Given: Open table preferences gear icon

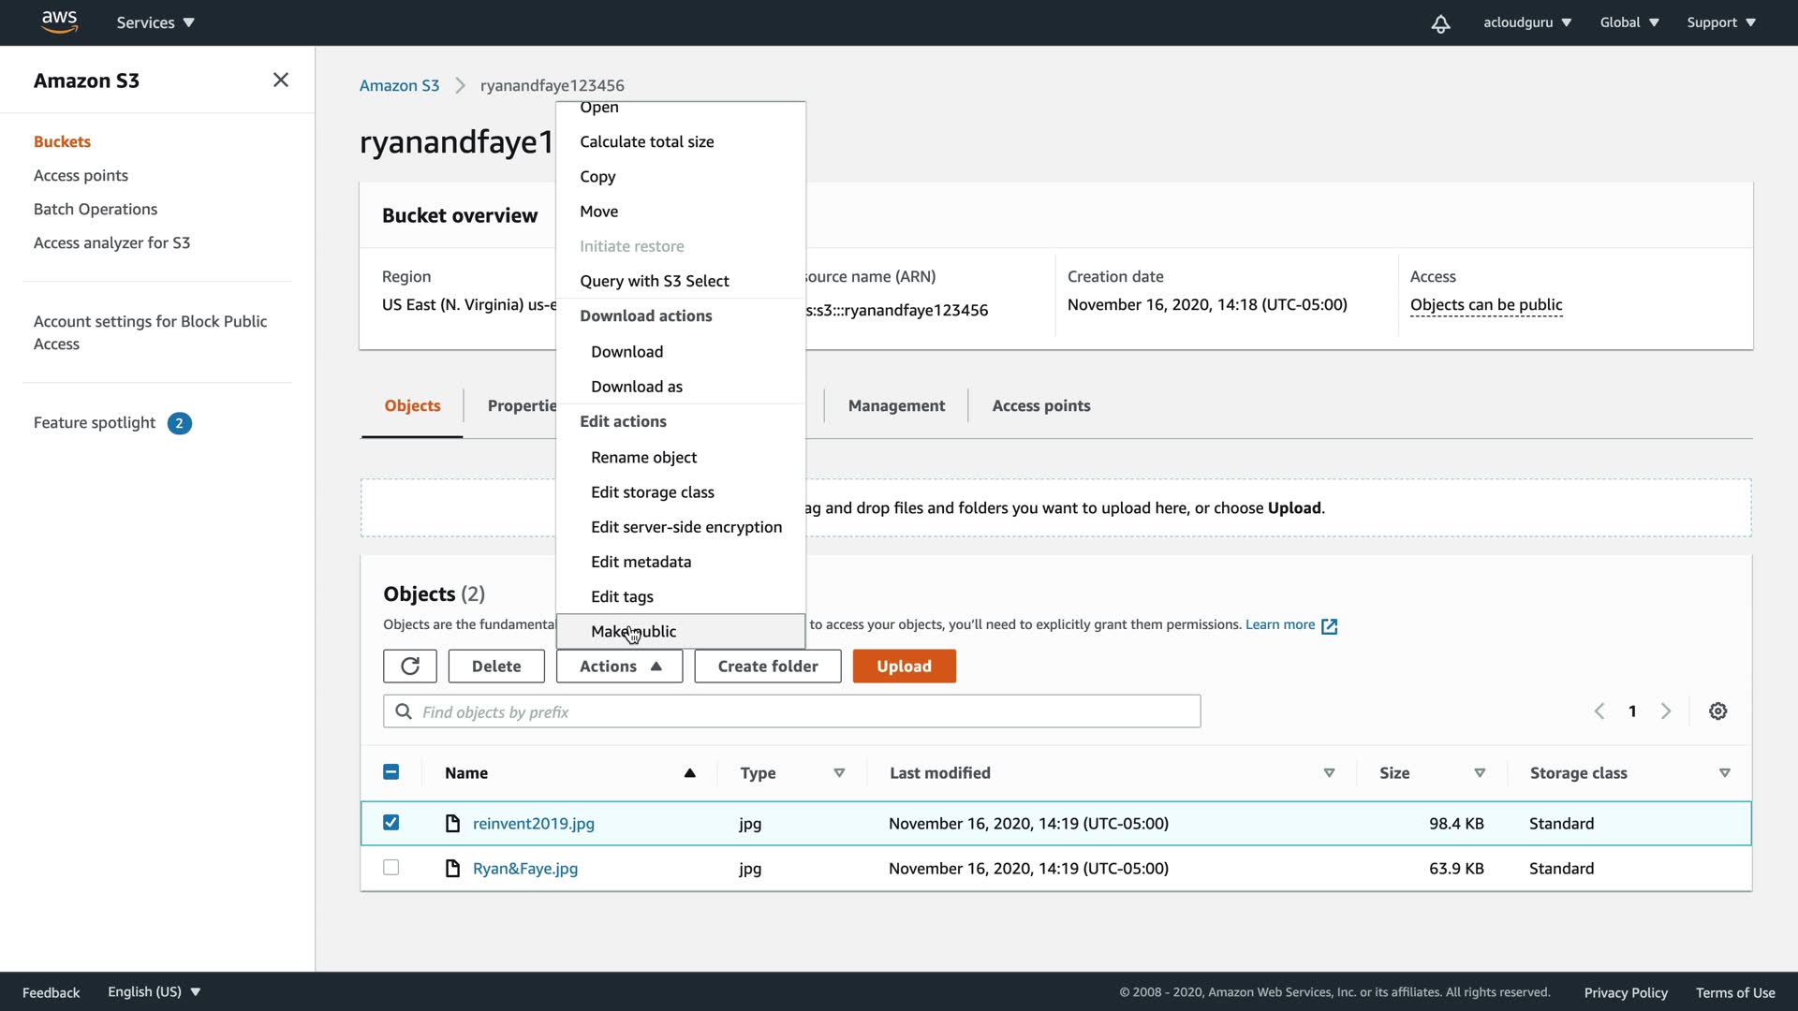Looking at the screenshot, I should pyautogui.click(x=1717, y=711).
